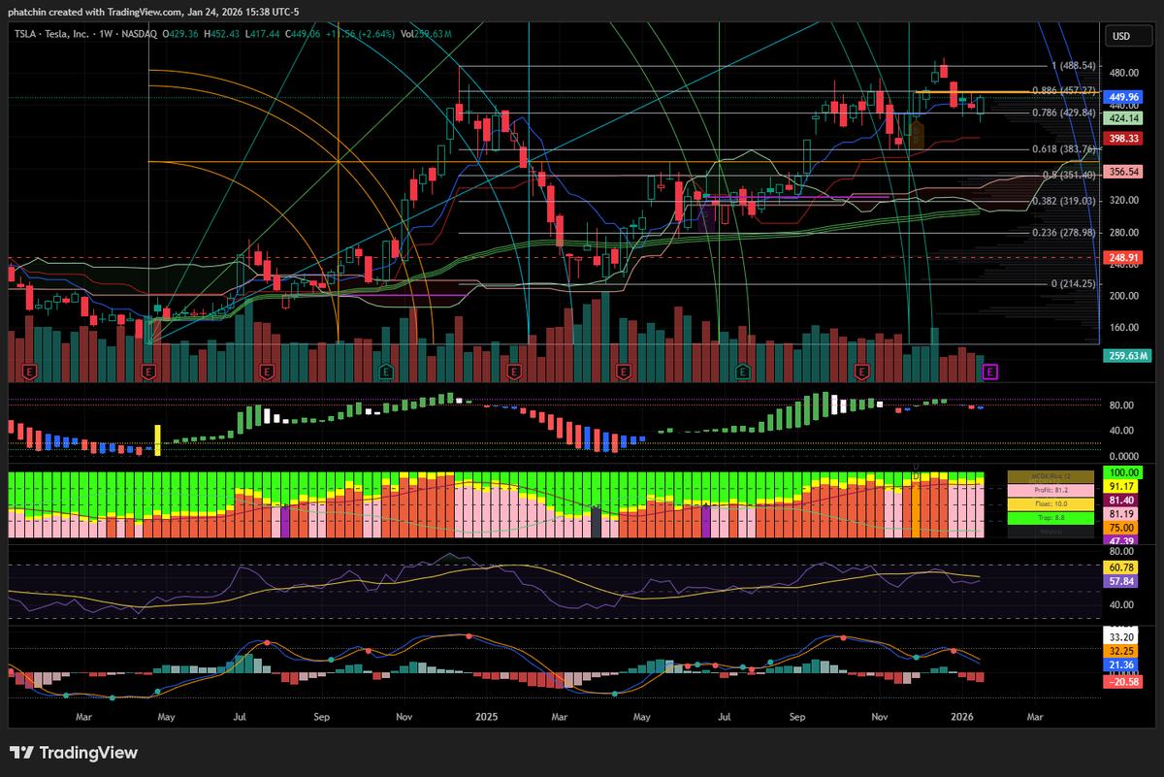Select the Fibonacci 0.236 (278.98) label
Image resolution: width=1164 pixels, height=777 pixels.
click(1064, 233)
